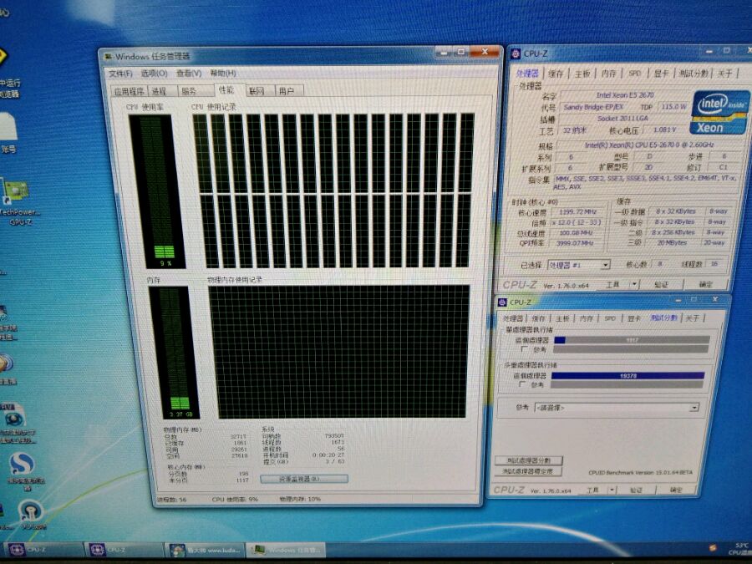Screen dimensions: 752x564
Task: Open 缓存 tab in lower CPU-Z window
Action: (539, 318)
